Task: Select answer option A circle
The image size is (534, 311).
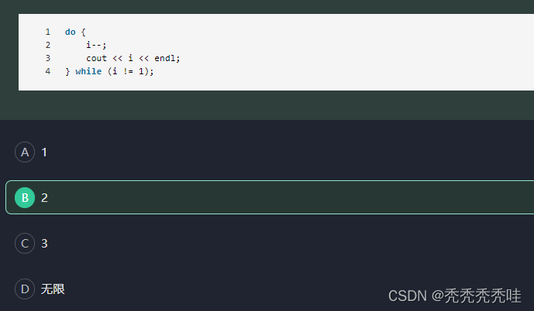Action: tap(25, 152)
